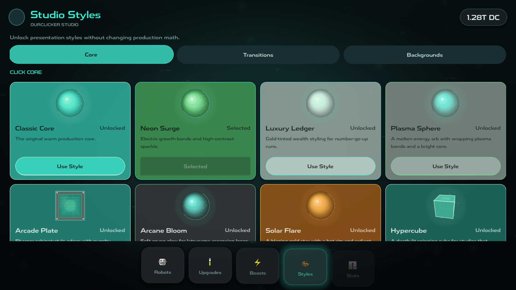This screenshot has width=516, height=290.
Task: Select the Hypercube cube preview
Action: coord(445,206)
